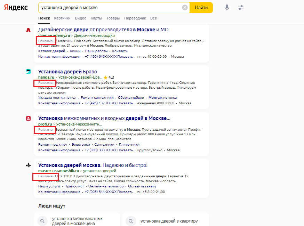Show phone number +7 (800) 333-XX-XX
Image resolution: width=304 pixels, height=226 pixels.
[109, 150]
